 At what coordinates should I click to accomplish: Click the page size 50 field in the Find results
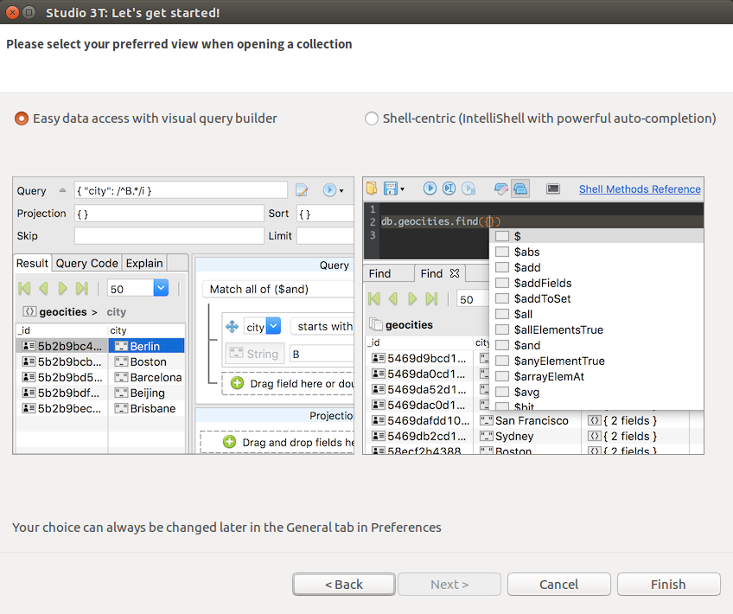[472, 299]
